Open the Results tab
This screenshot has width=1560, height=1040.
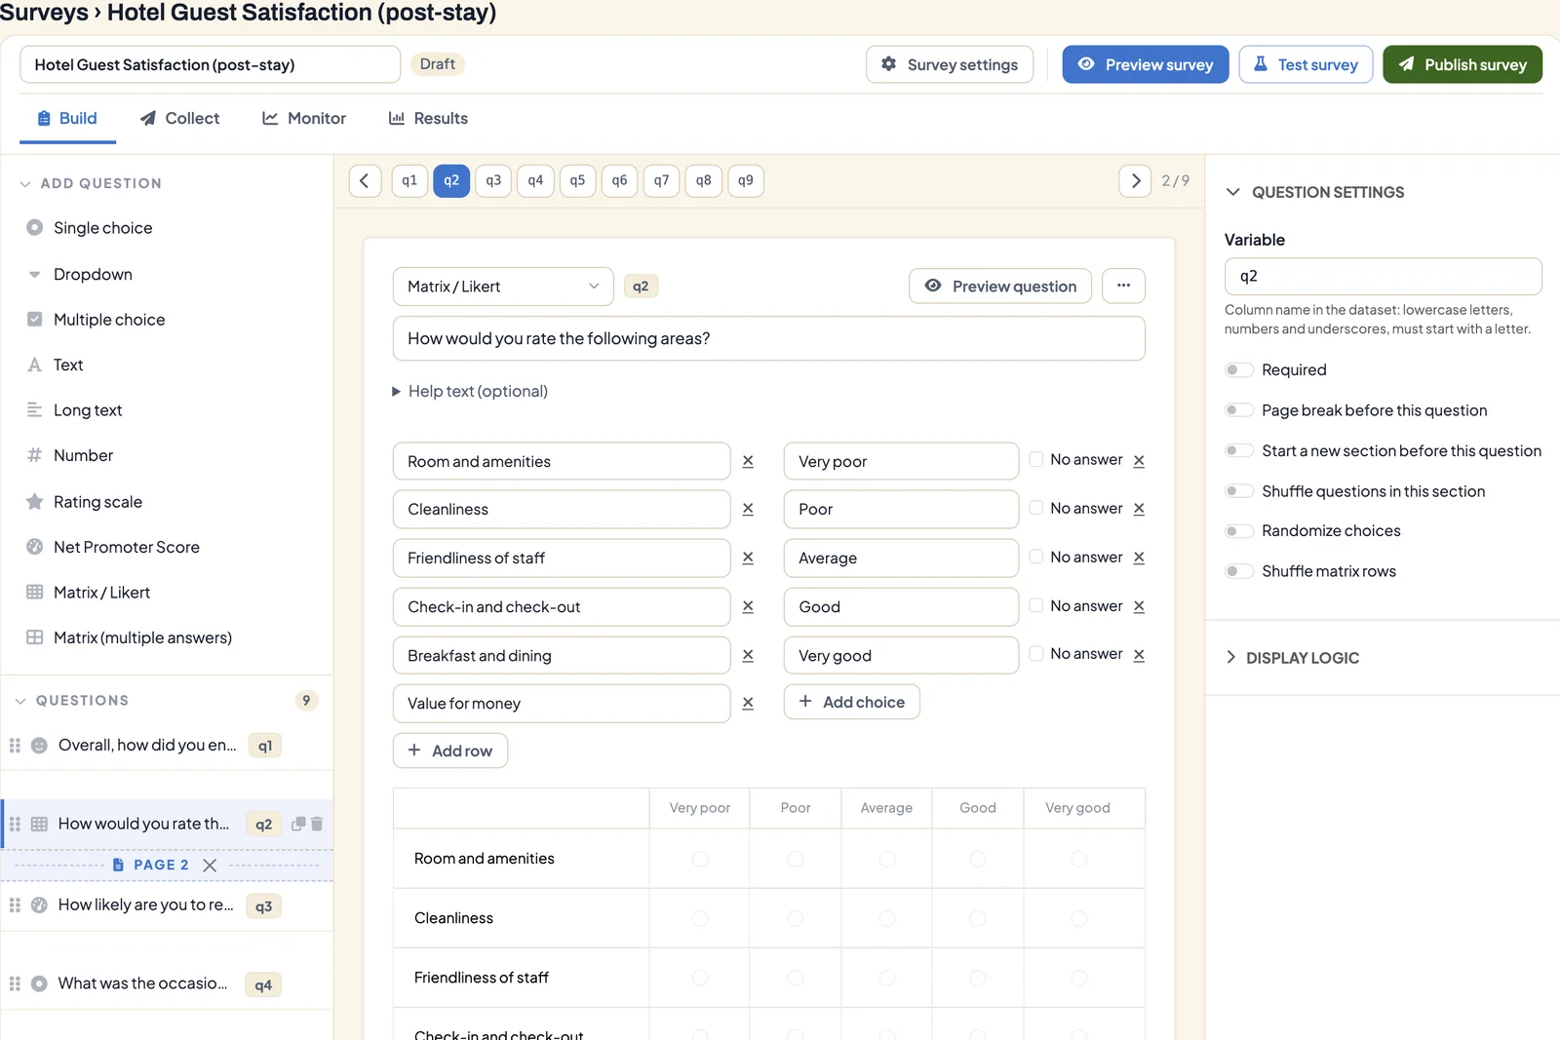tap(428, 118)
